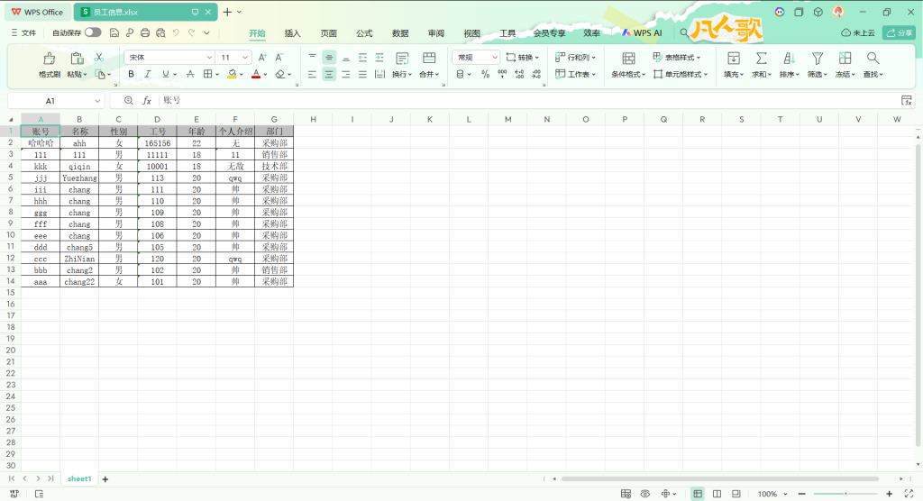
Task: Open the font name dropdown (宋体)
Action: tap(169, 57)
